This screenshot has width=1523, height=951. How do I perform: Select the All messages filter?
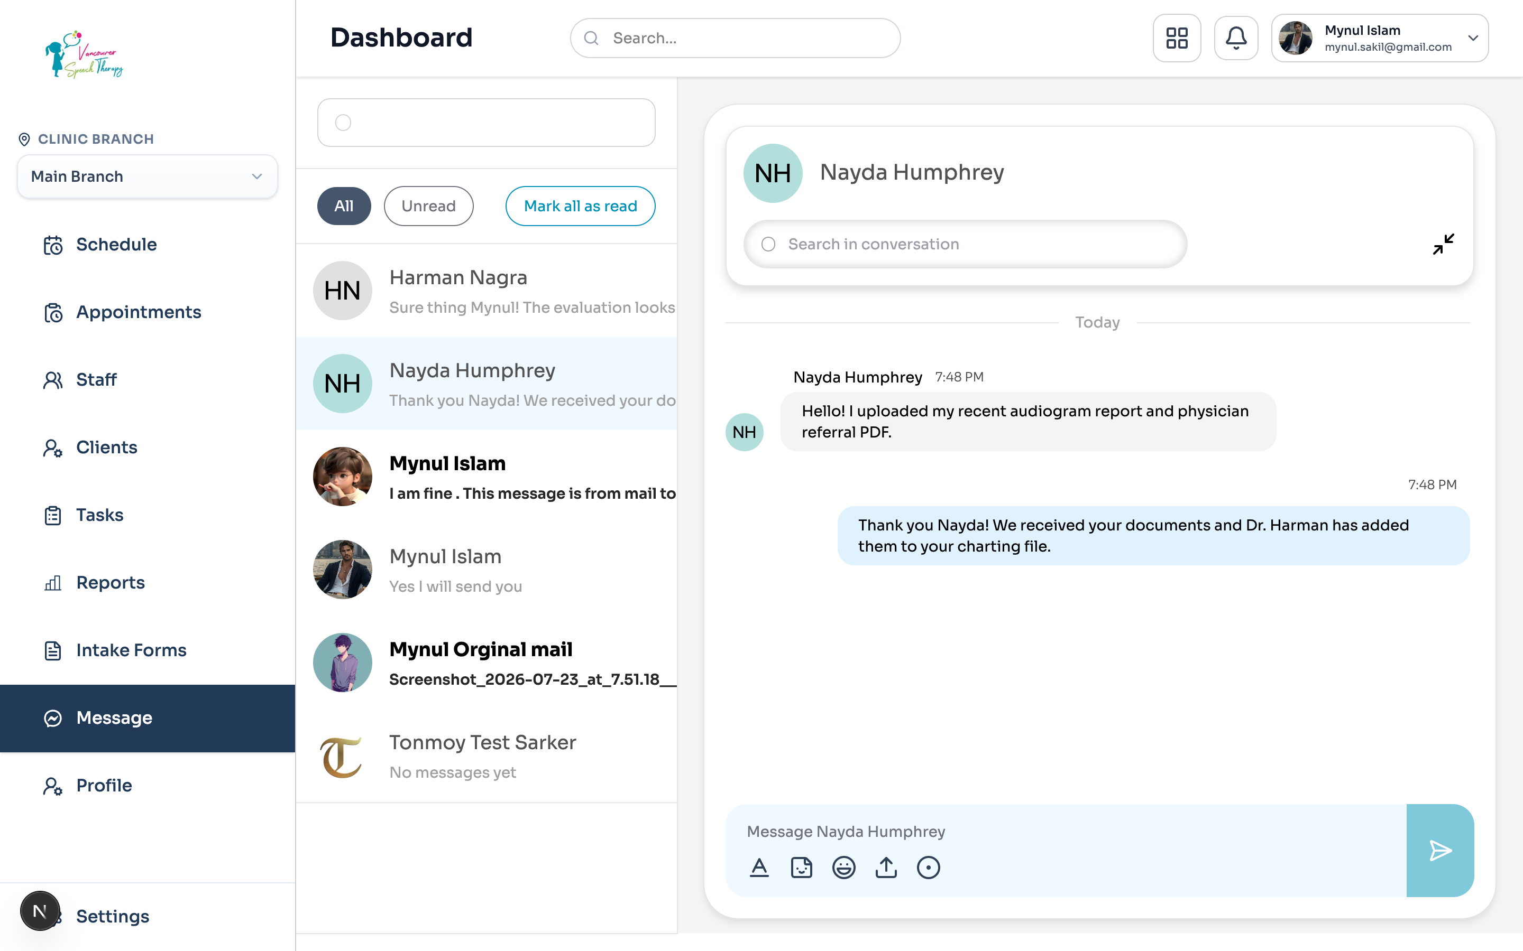(x=344, y=206)
